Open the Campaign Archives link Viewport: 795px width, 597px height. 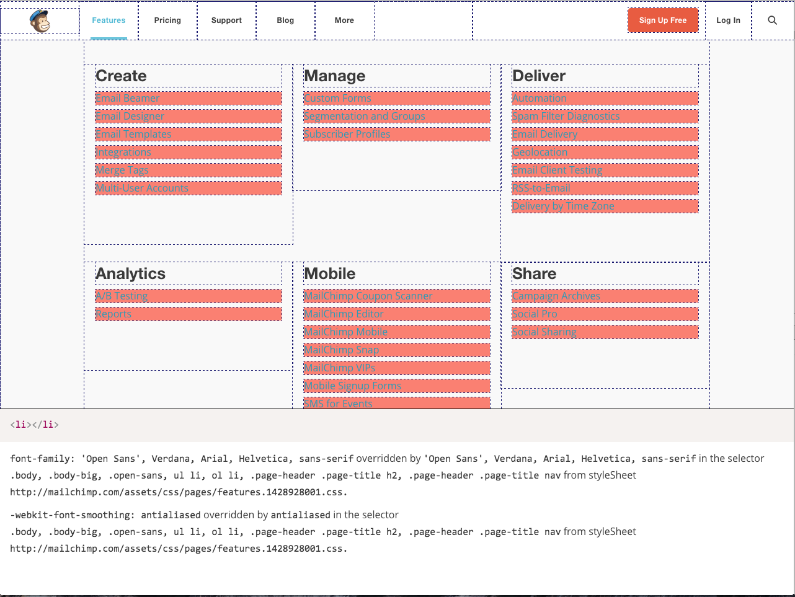coord(556,296)
